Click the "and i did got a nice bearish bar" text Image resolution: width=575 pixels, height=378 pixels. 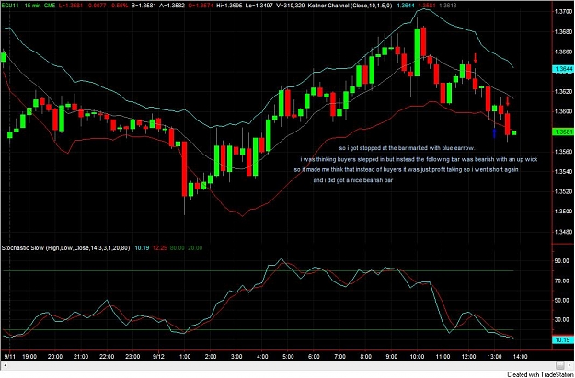(x=353, y=180)
